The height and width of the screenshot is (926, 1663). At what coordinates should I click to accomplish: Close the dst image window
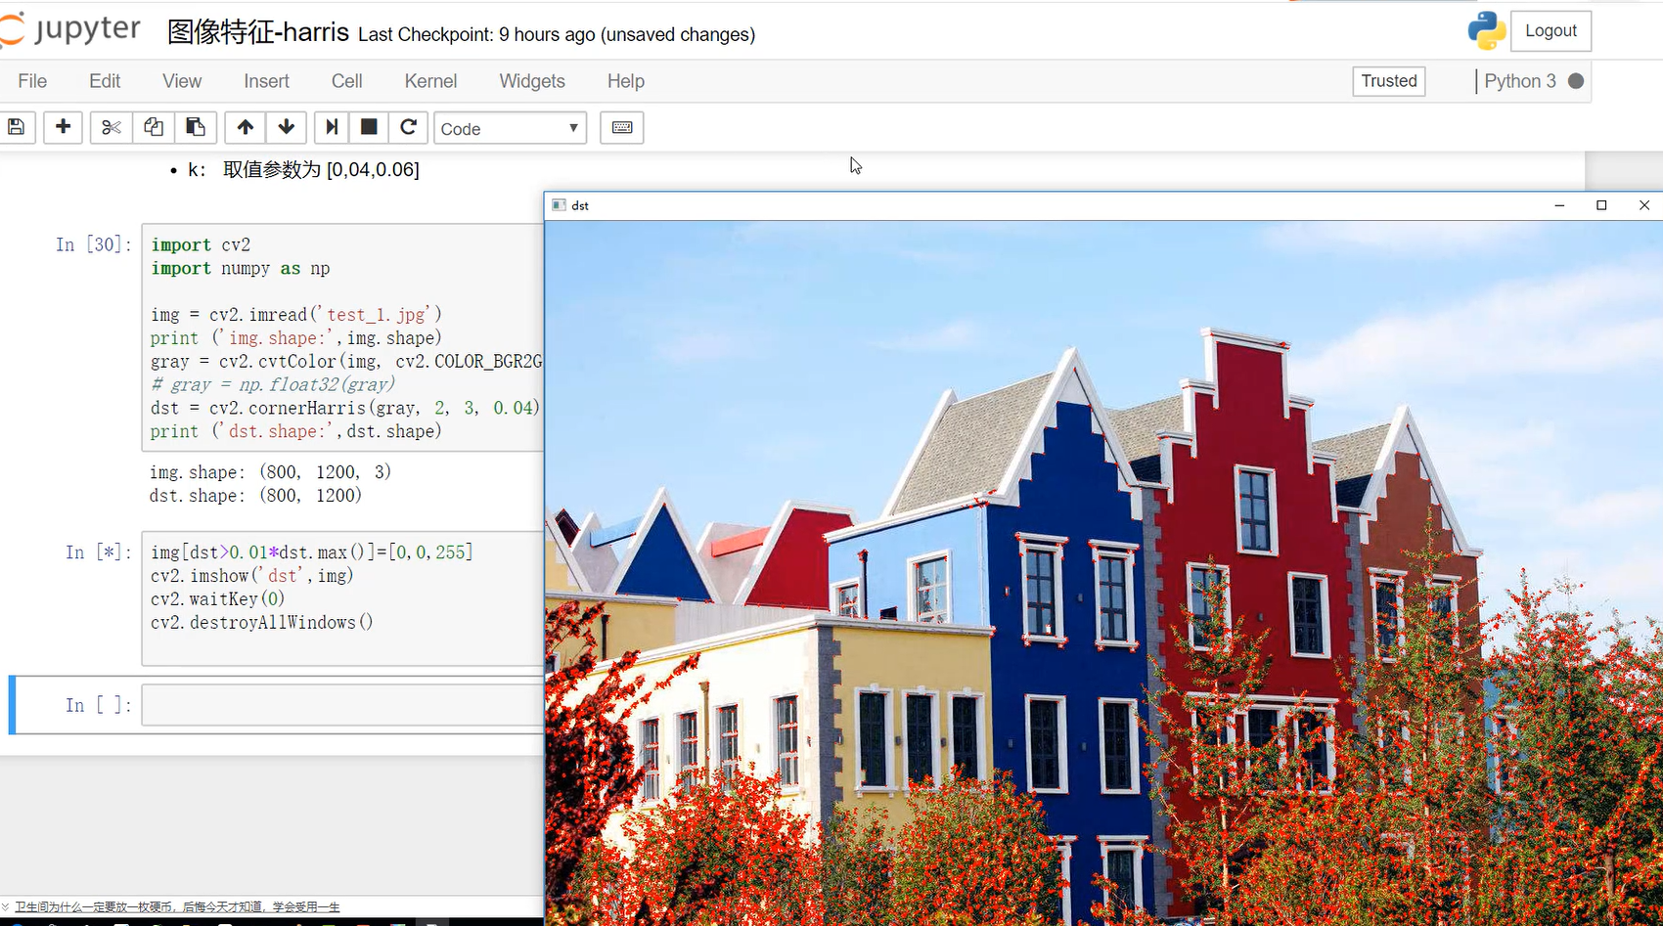click(x=1644, y=205)
